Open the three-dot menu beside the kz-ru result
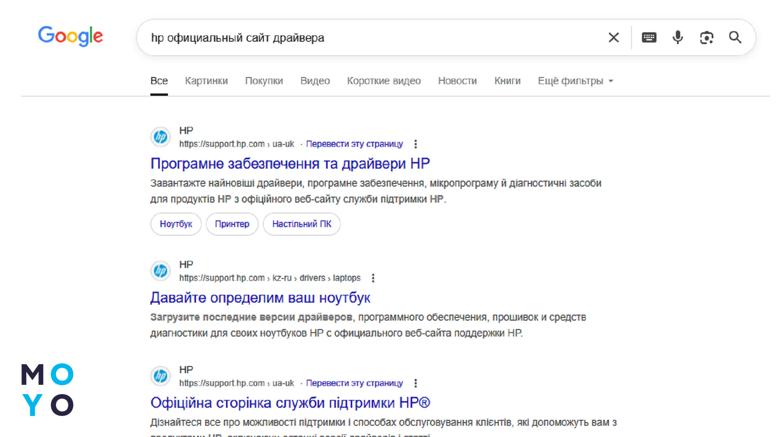Screen dimensions: 777x437 (x=373, y=278)
